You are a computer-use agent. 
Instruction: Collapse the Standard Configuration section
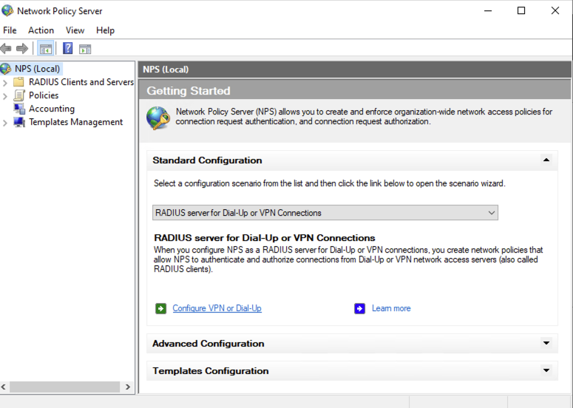coord(546,160)
